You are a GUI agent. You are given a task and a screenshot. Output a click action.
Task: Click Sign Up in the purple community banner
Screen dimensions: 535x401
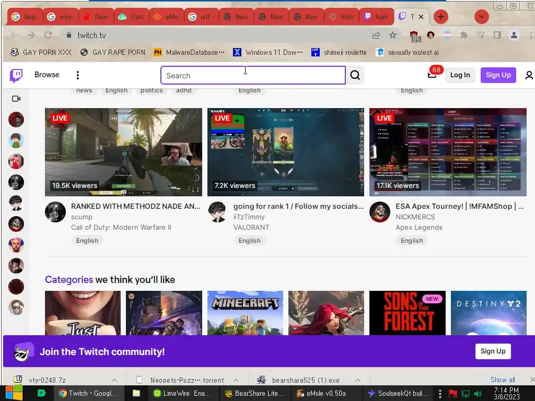click(493, 351)
